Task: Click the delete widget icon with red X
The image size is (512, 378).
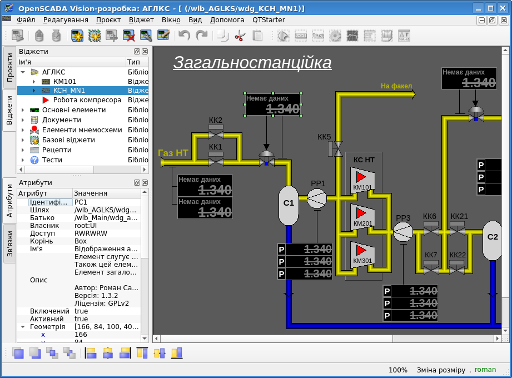Action: pos(129,36)
